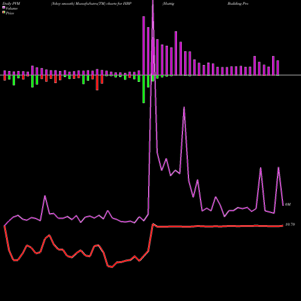Select the Price legend label
Screen dimensions: 301x301
(10, 13)
